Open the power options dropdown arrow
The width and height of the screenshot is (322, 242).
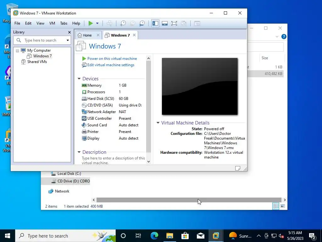click(97, 23)
